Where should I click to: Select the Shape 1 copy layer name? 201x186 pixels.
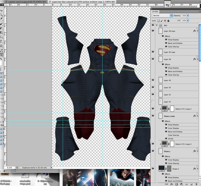pyautogui.click(x=169, y=116)
